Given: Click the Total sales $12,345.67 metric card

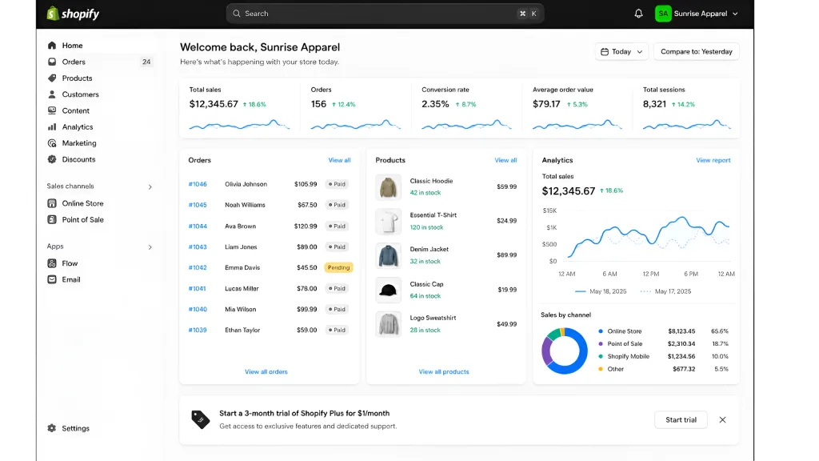Looking at the screenshot, I should click(240, 108).
